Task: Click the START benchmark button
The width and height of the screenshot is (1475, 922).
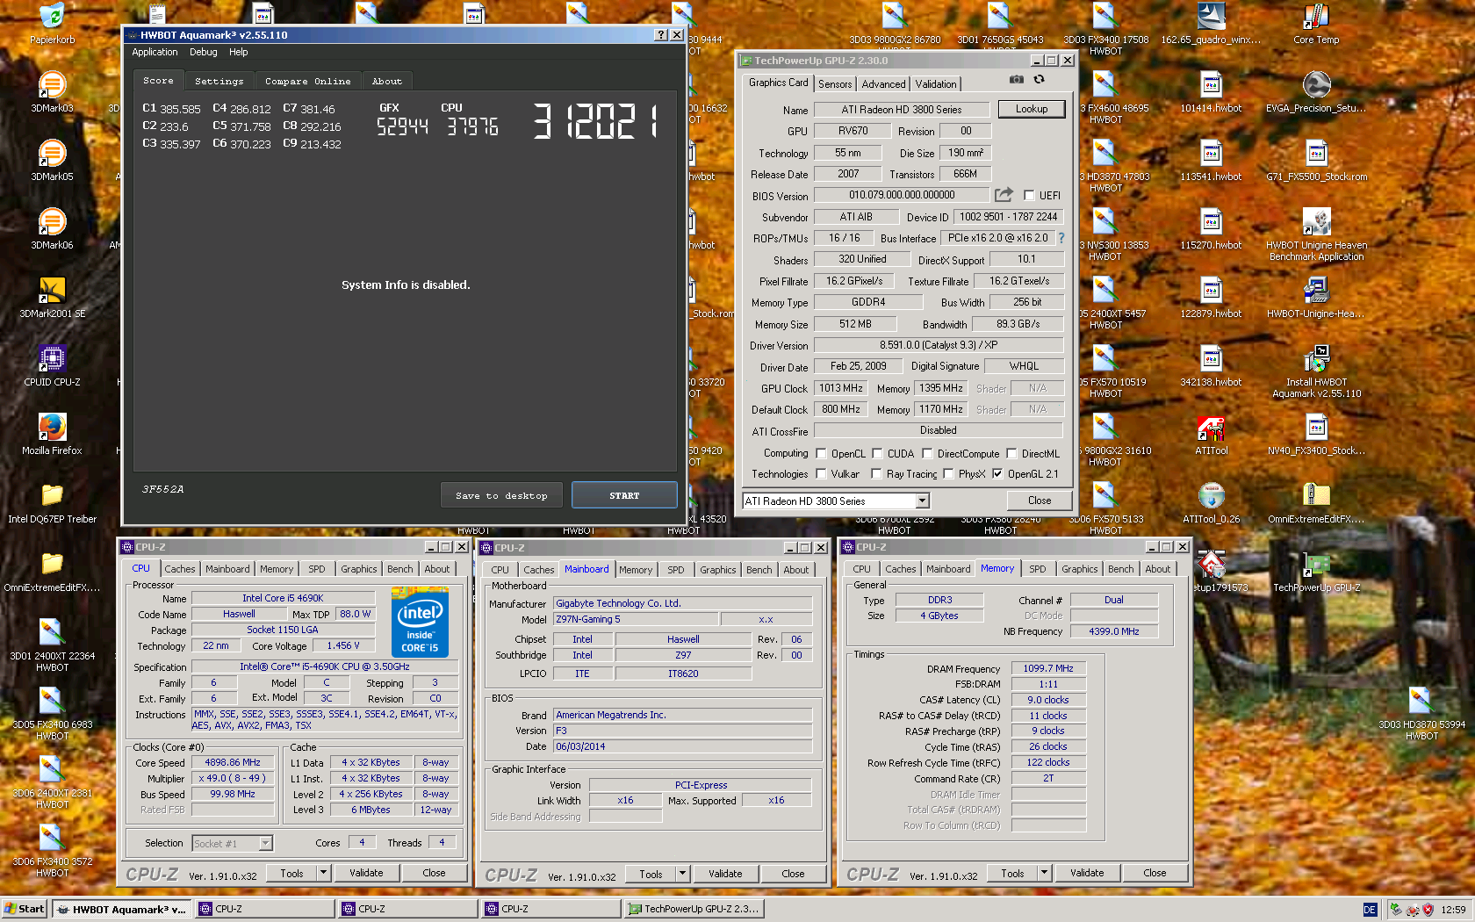Action: click(624, 495)
